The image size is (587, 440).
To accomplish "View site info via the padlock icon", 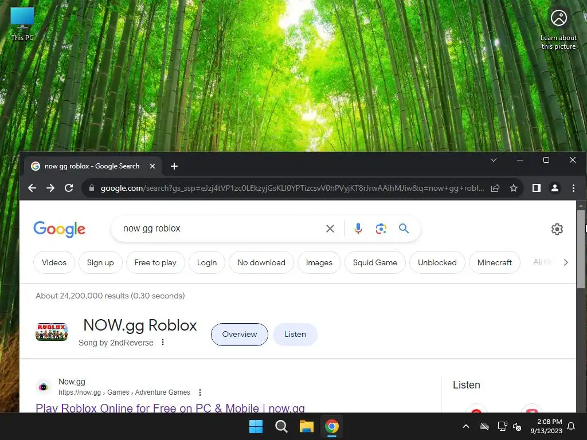I will pyautogui.click(x=92, y=188).
